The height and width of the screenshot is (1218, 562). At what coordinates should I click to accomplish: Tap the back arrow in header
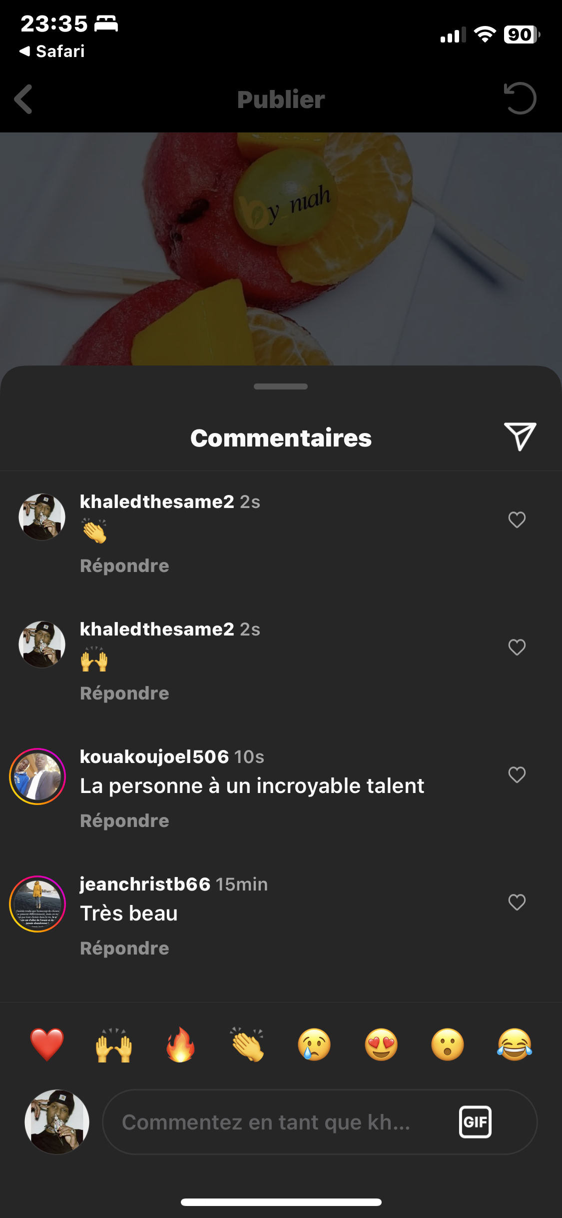[23, 99]
